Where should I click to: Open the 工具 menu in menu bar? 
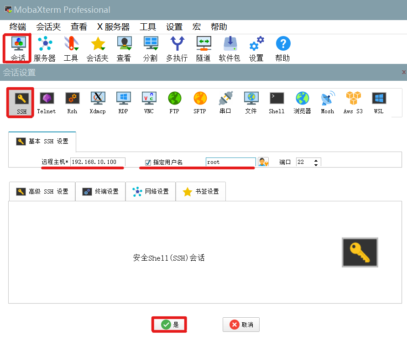(x=148, y=27)
